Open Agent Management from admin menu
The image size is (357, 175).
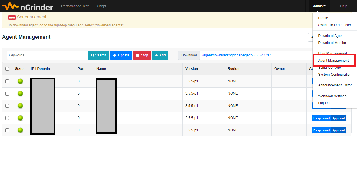coord(333,61)
